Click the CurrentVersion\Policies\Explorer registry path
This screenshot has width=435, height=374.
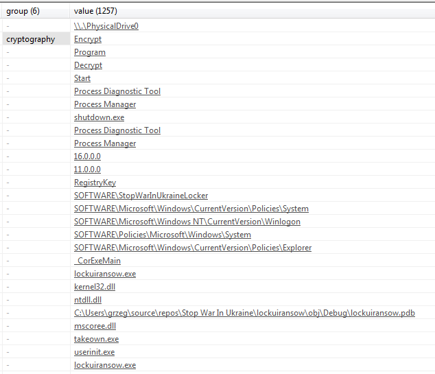[193, 248]
